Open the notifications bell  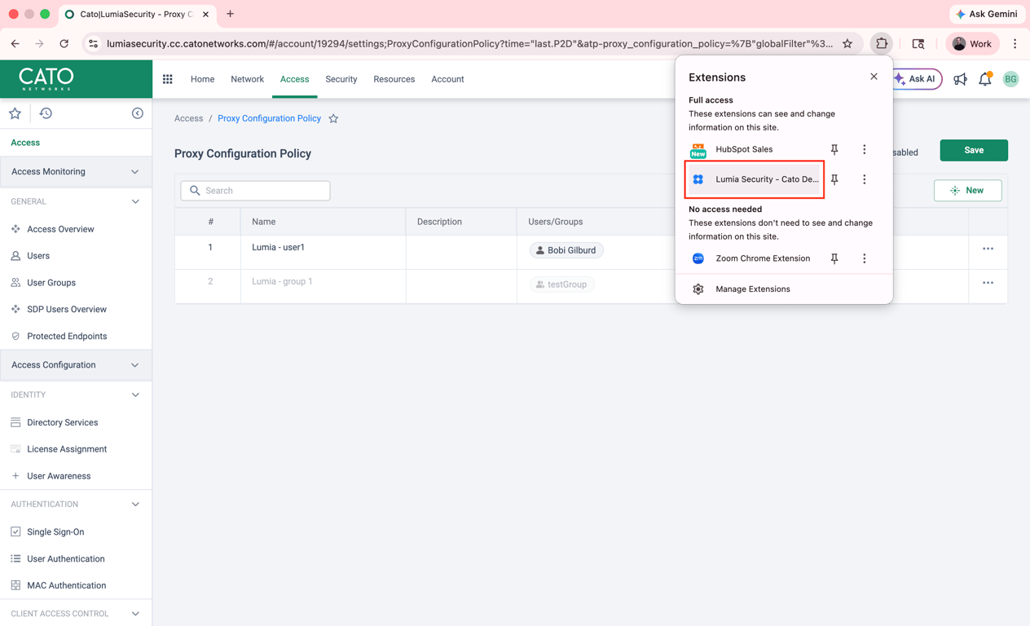click(x=985, y=79)
